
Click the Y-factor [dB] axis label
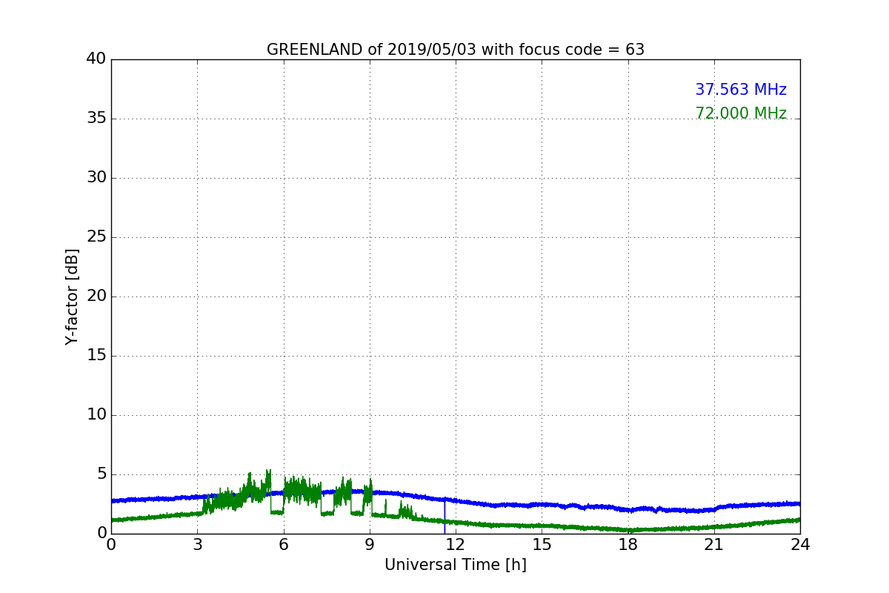tap(72, 296)
